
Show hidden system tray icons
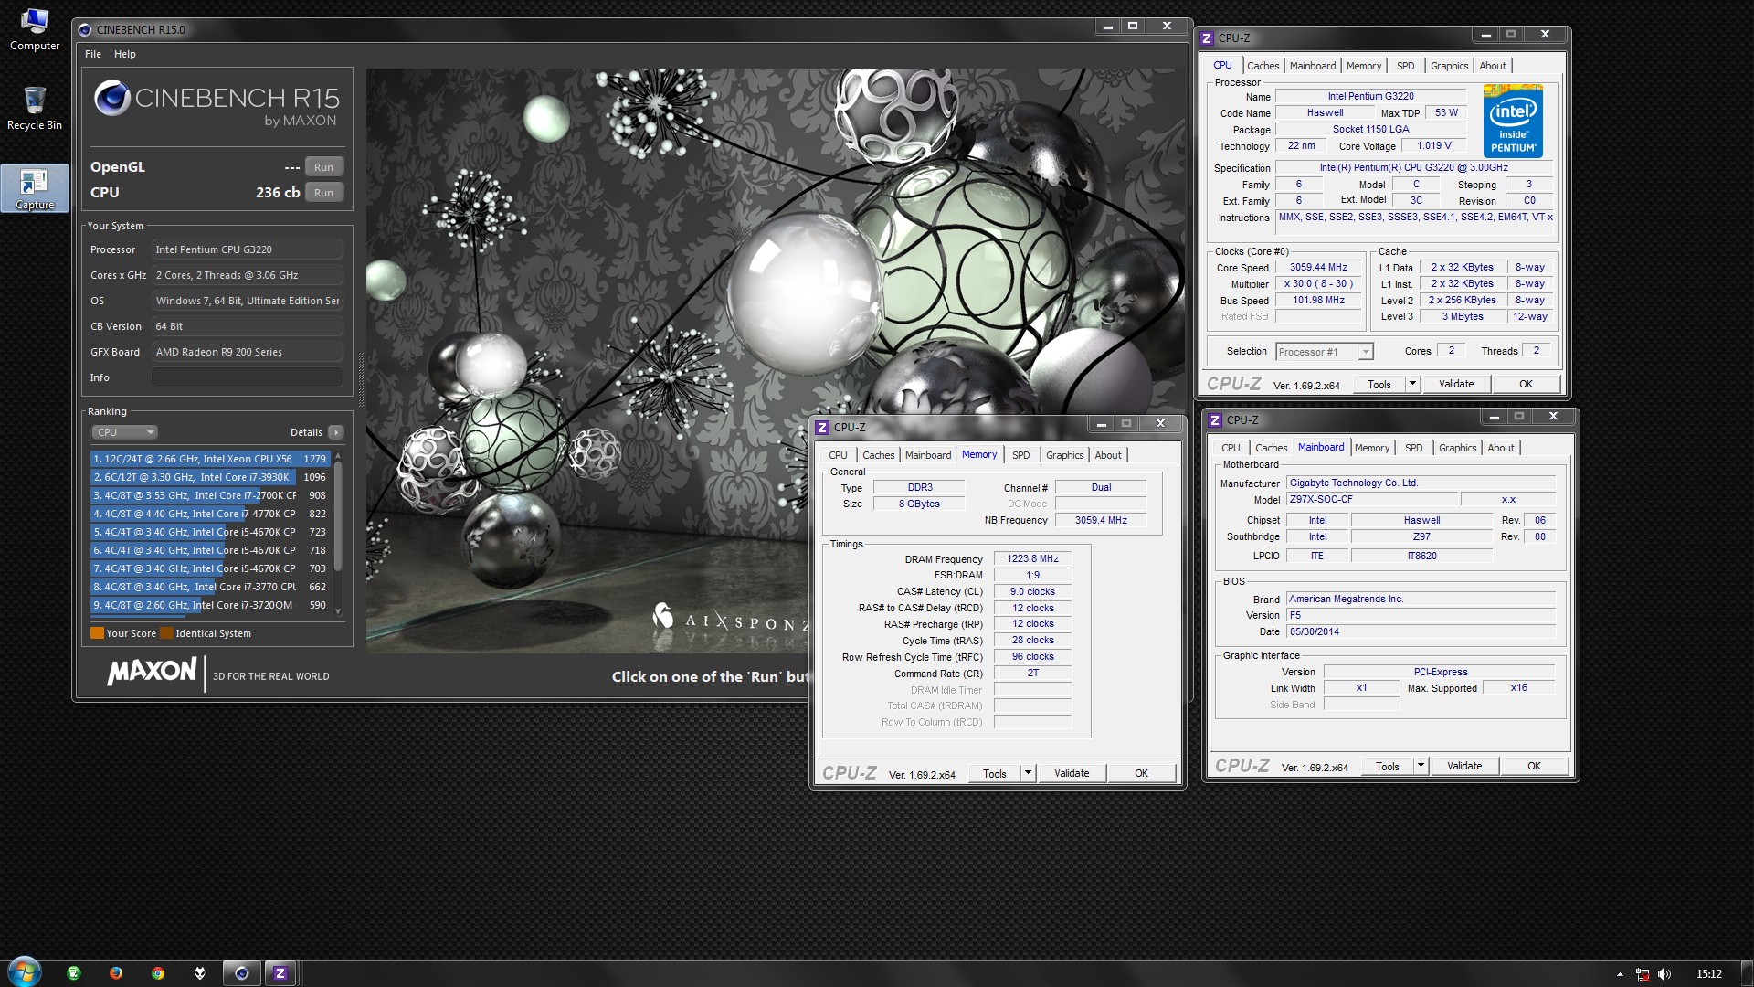coord(1620,974)
